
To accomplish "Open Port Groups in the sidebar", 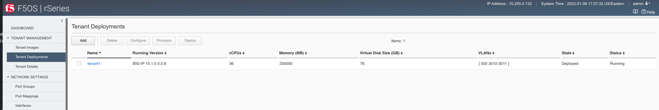I will click(25, 87).
